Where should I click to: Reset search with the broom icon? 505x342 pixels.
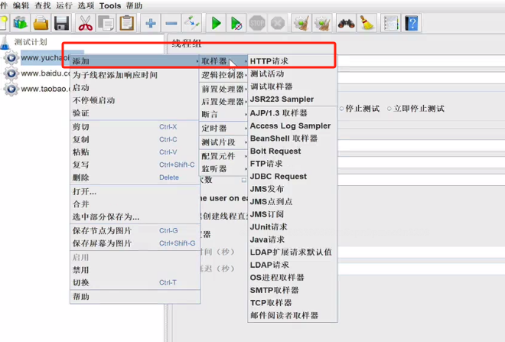pyautogui.click(x=367, y=23)
